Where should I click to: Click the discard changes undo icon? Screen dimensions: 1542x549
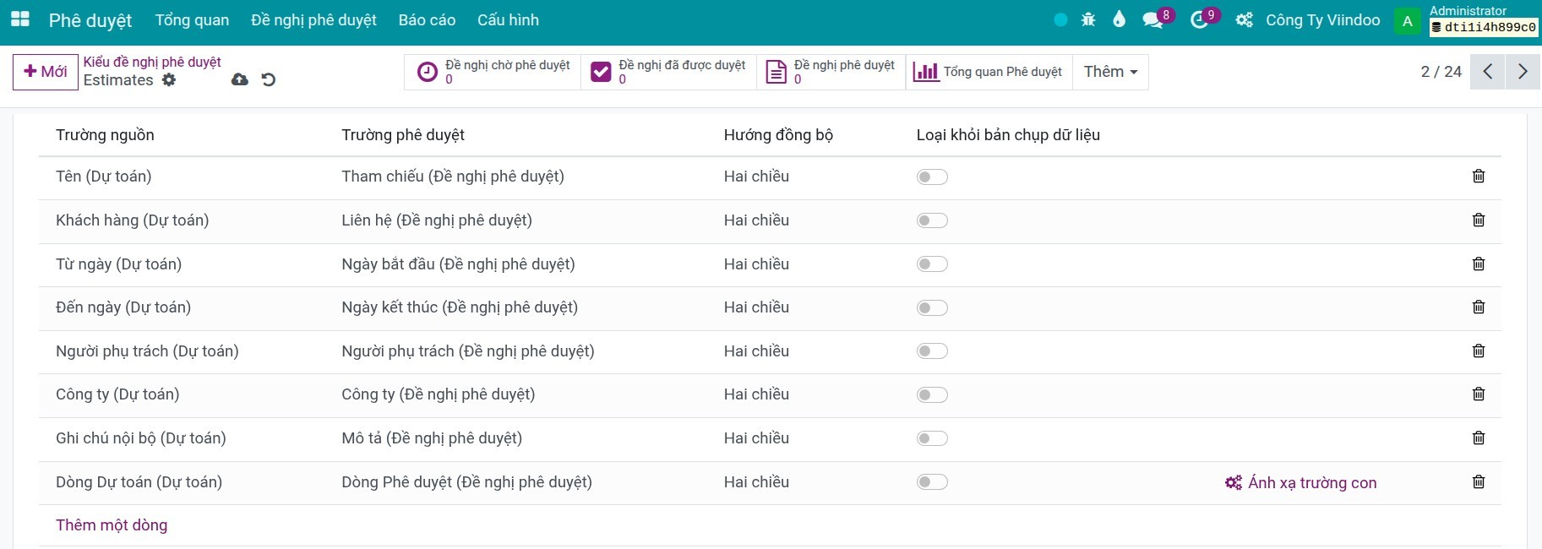tap(269, 79)
